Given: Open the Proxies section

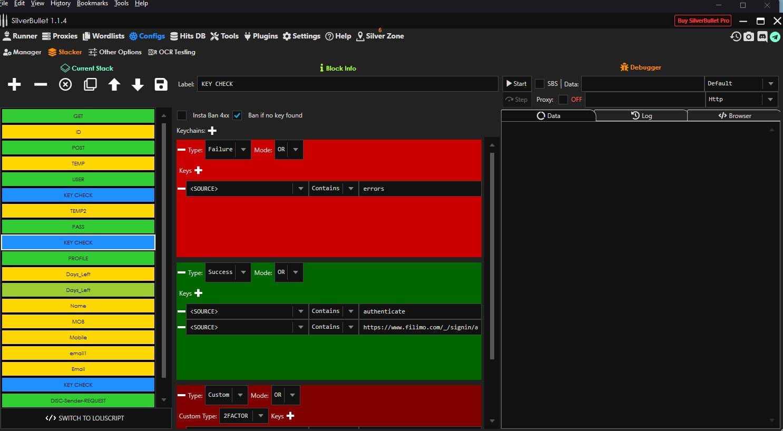Looking at the screenshot, I should [x=60, y=36].
